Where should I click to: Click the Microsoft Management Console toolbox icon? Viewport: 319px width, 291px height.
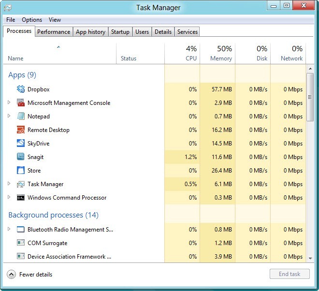tap(21, 102)
